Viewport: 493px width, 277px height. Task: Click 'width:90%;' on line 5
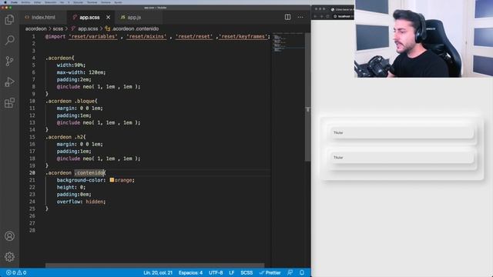(x=71, y=65)
